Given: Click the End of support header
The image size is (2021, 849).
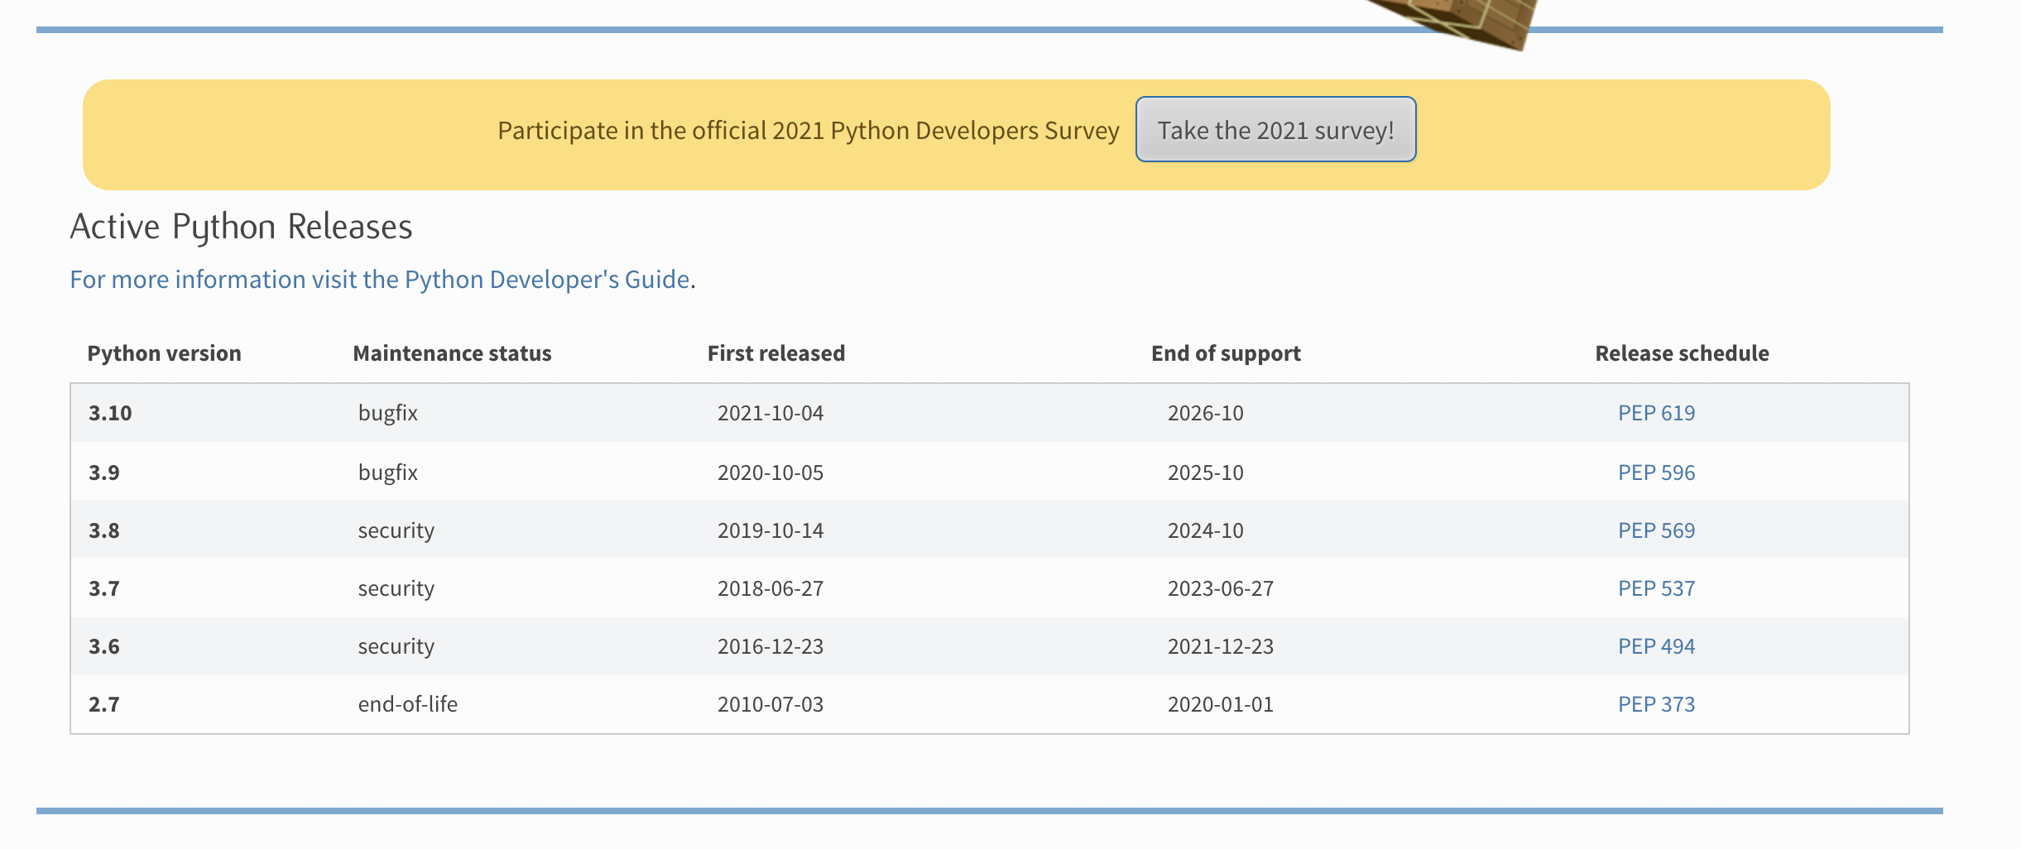Looking at the screenshot, I should (x=1226, y=353).
